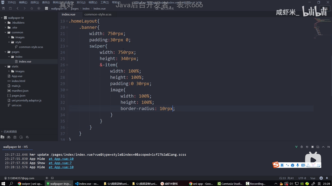The image size is (332, 186).
Task: Expand the .hbuilderx folder
Action: tap(5, 23)
